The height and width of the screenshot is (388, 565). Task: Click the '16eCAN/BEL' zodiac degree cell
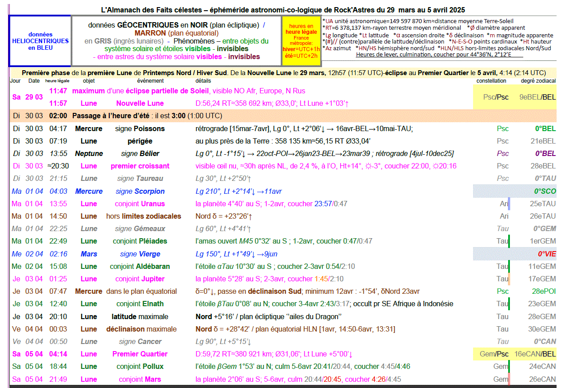535,354
